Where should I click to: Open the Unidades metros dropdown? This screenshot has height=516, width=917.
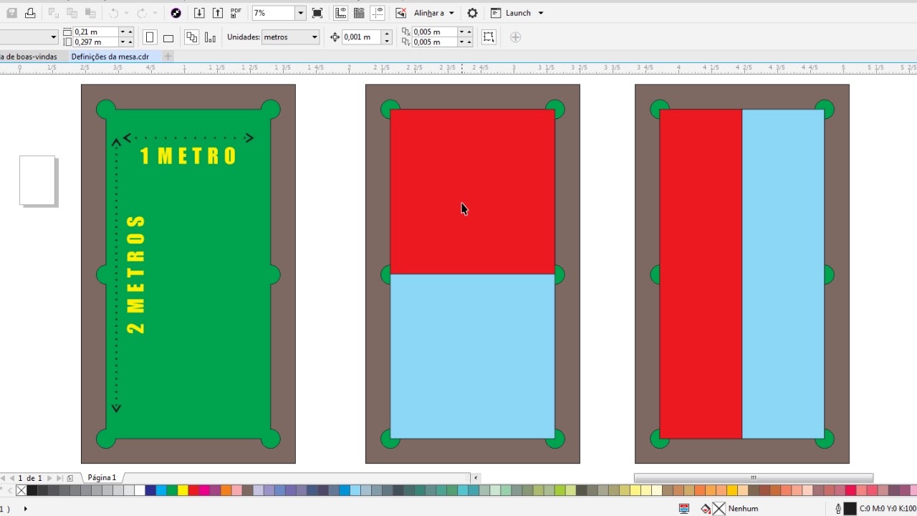[x=290, y=37]
